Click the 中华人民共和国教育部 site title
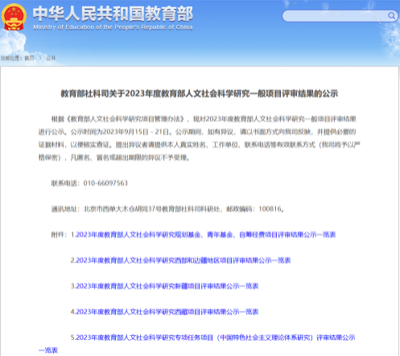This screenshot has height=356, width=400. point(113,14)
